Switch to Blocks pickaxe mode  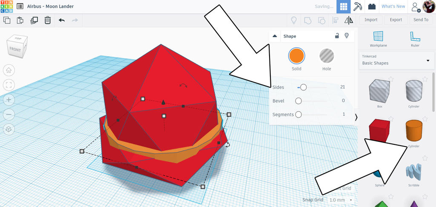pyautogui.click(x=358, y=7)
